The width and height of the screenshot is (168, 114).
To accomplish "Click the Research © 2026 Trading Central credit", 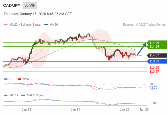I will (144, 25).
